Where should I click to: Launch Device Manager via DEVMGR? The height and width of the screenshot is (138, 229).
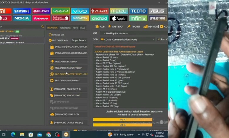click(x=151, y=27)
